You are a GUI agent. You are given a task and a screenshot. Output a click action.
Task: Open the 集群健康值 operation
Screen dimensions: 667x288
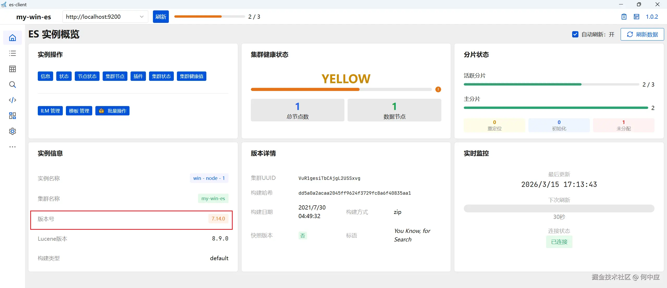[x=192, y=76]
